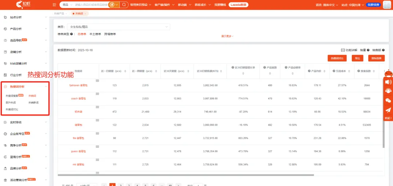Sort by 近一周销量 column arrows
The height and width of the screenshot is (186, 393).
click(x=156, y=71)
